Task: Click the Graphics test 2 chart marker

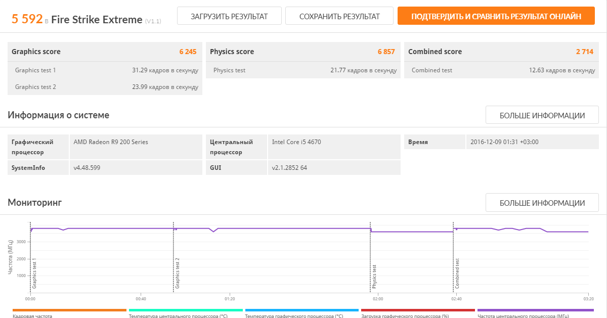Action: coord(178,273)
